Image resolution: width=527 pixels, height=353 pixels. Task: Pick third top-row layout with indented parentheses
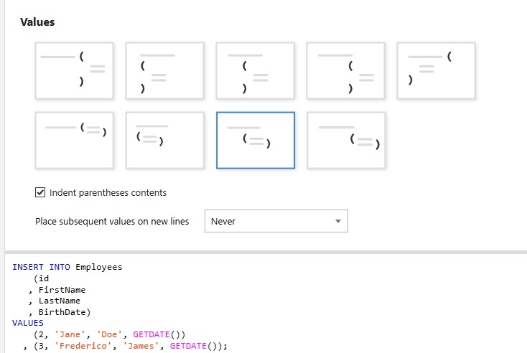[255, 70]
